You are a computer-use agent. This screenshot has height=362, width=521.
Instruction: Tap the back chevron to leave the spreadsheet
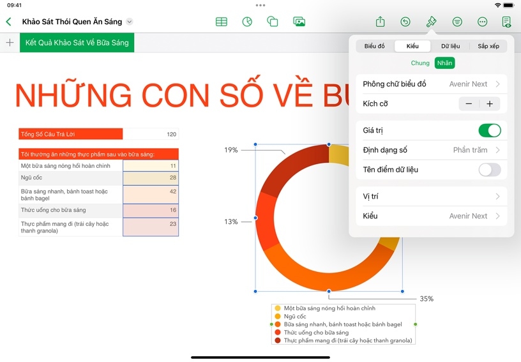pyautogui.click(x=8, y=22)
